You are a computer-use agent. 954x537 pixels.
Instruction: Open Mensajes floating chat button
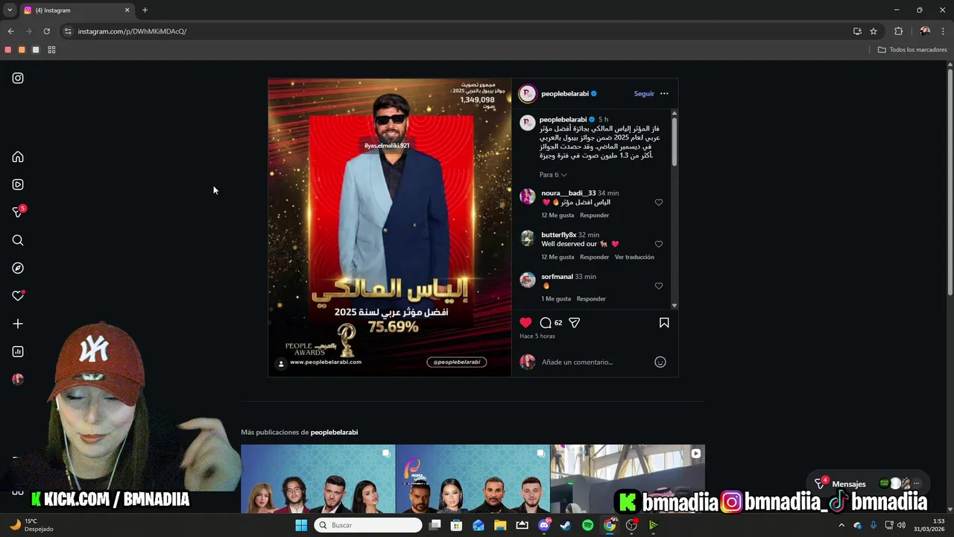point(869,483)
